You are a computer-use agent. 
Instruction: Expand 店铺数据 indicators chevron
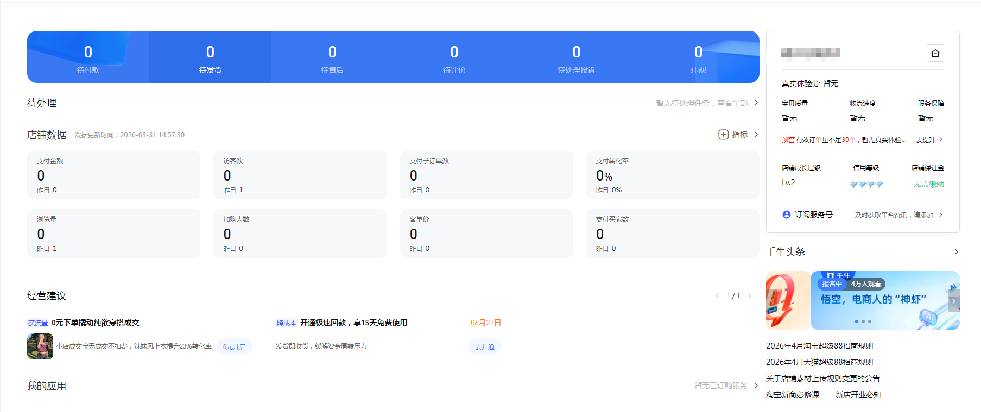pos(756,134)
